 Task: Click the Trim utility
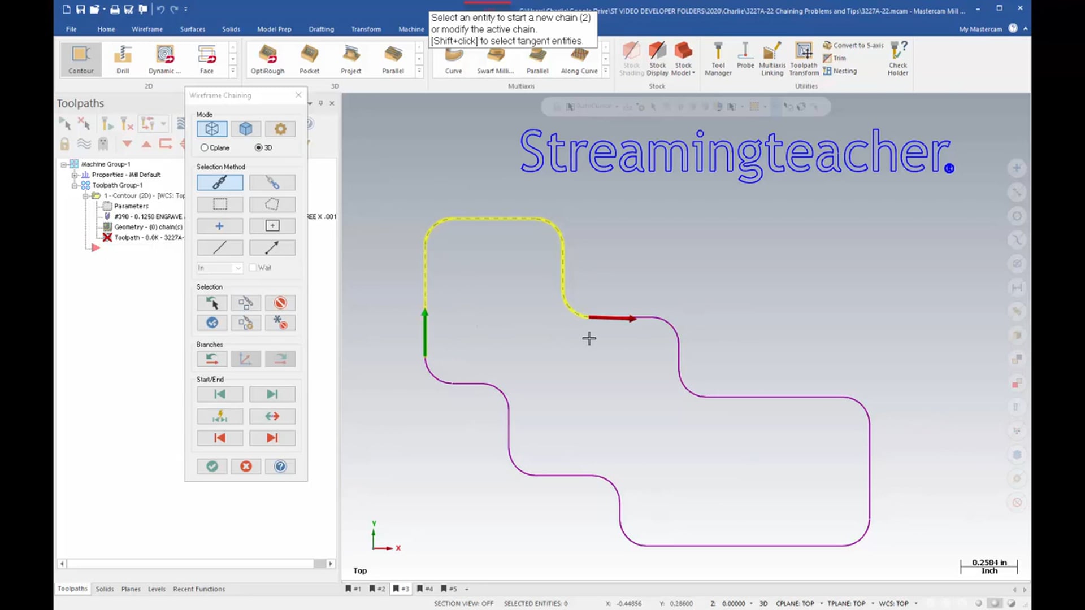point(835,58)
